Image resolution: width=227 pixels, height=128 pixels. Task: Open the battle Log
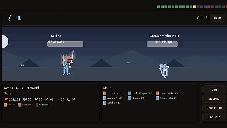point(214,90)
